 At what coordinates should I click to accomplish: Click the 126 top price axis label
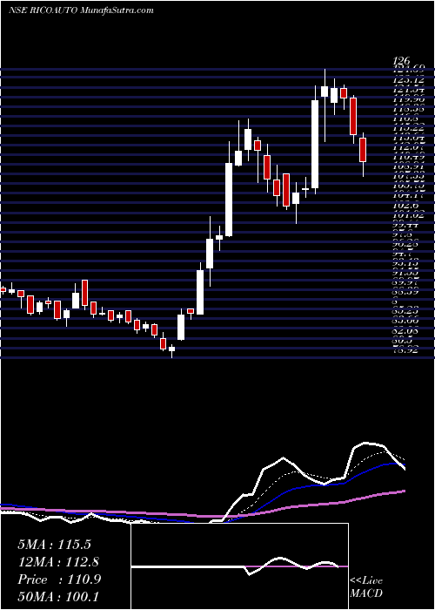pos(401,61)
